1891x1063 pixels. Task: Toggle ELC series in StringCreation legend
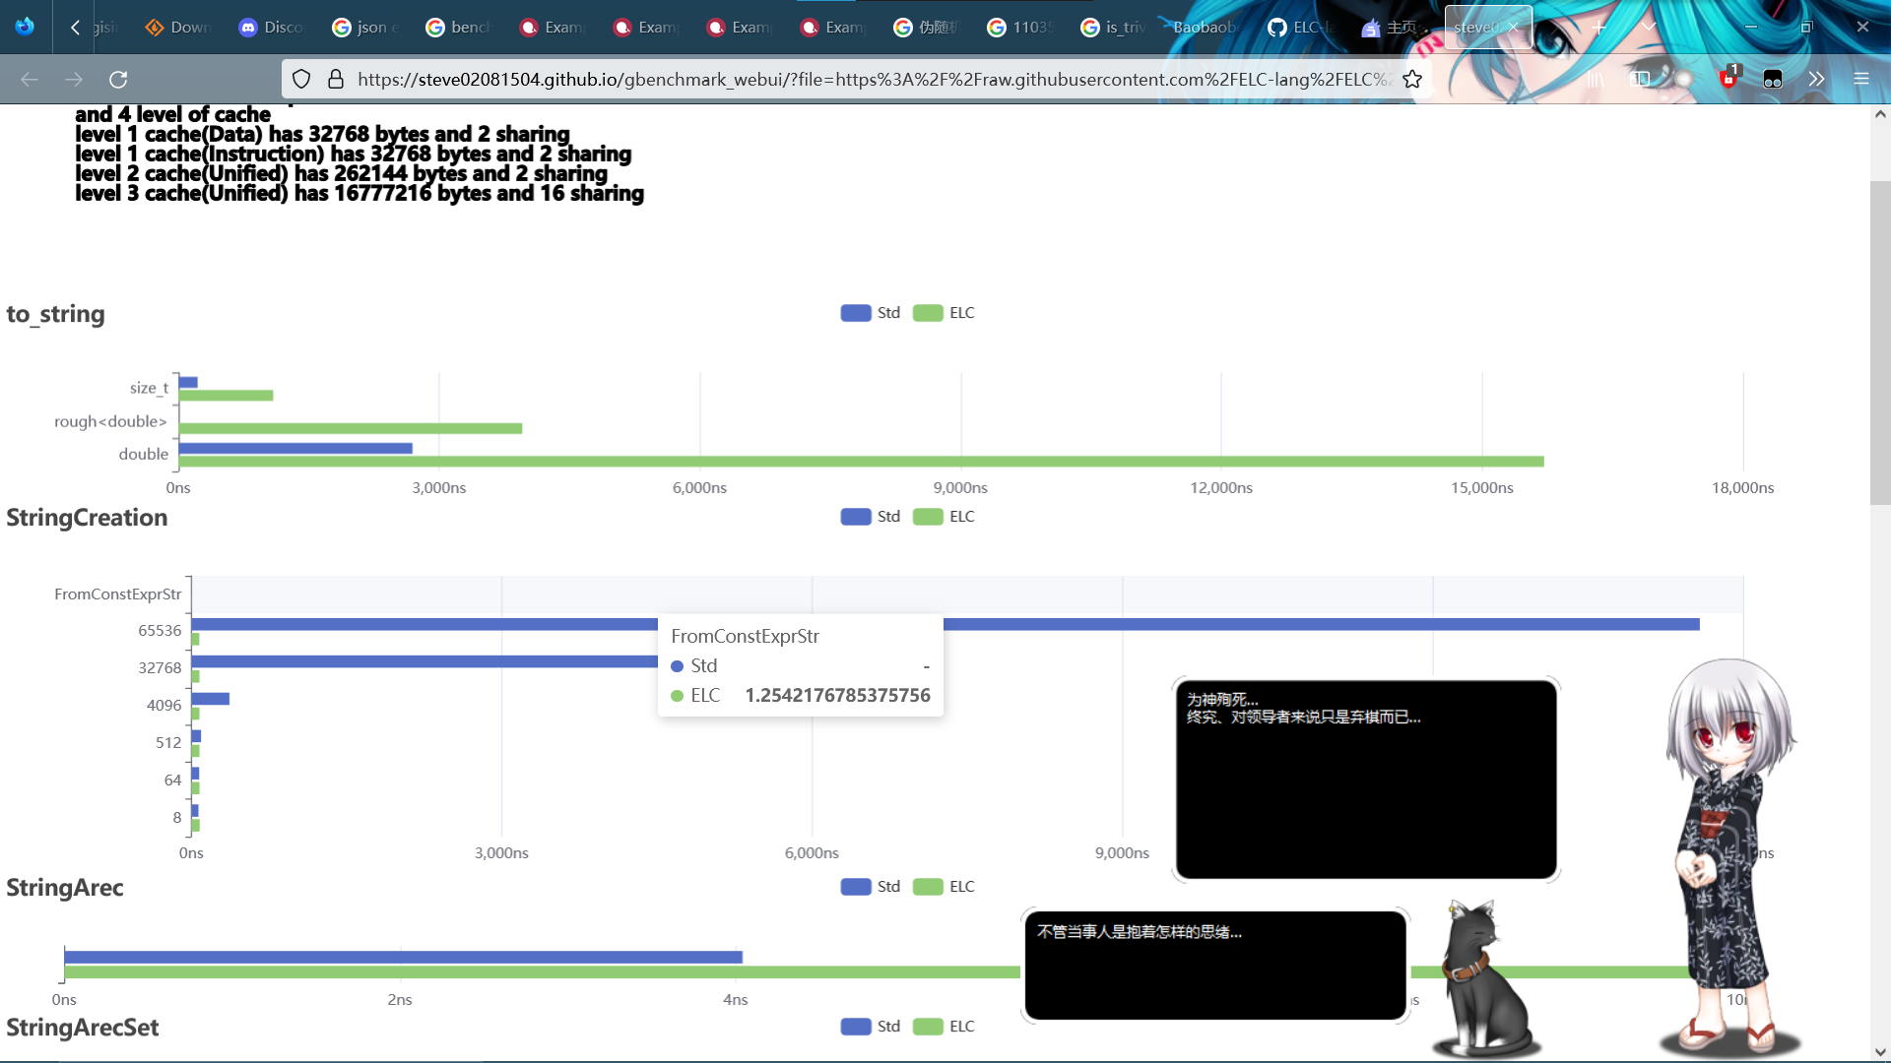point(928,517)
